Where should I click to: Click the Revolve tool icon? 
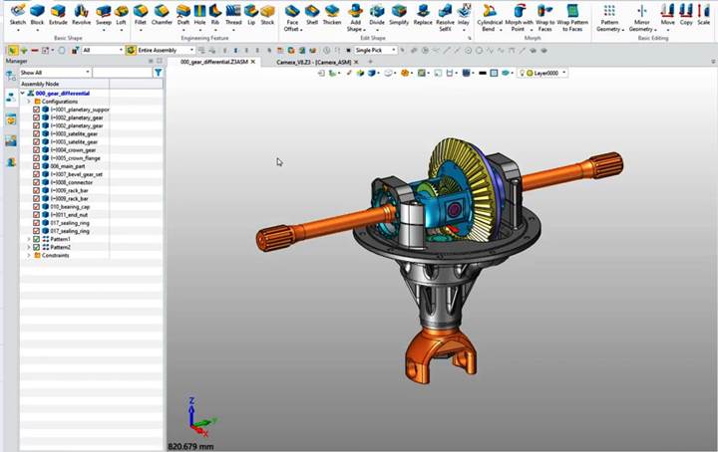click(x=81, y=15)
